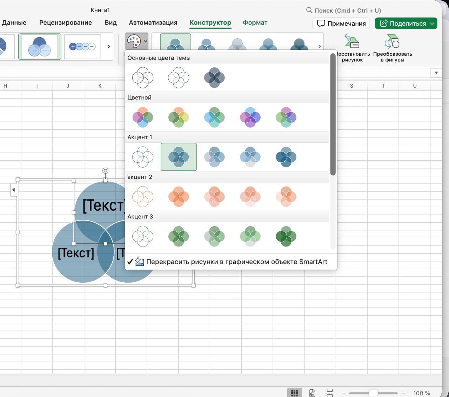Click the search magnifier icon
This screenshot has width=449, height=397.
[309, 10]
